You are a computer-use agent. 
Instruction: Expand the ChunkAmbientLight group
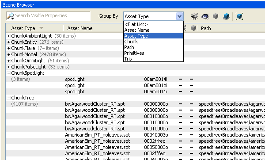coord(9,36)
